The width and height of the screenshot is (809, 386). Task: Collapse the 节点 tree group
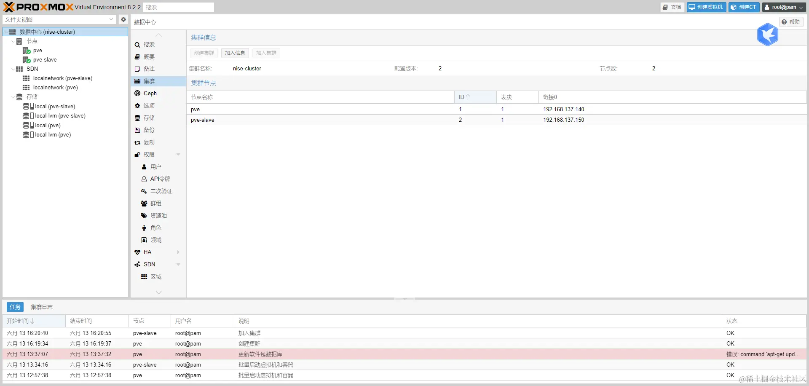pos(13,41)
